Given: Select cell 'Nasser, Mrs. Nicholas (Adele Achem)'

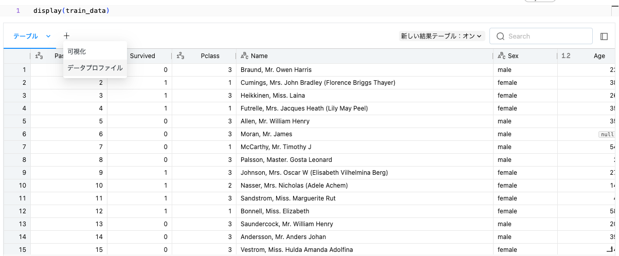Looking at the screenshot, I should pyautogui.click(x=365, y=186).
